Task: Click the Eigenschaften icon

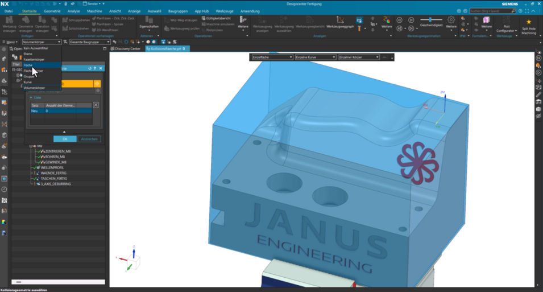Action: point(149,20)
